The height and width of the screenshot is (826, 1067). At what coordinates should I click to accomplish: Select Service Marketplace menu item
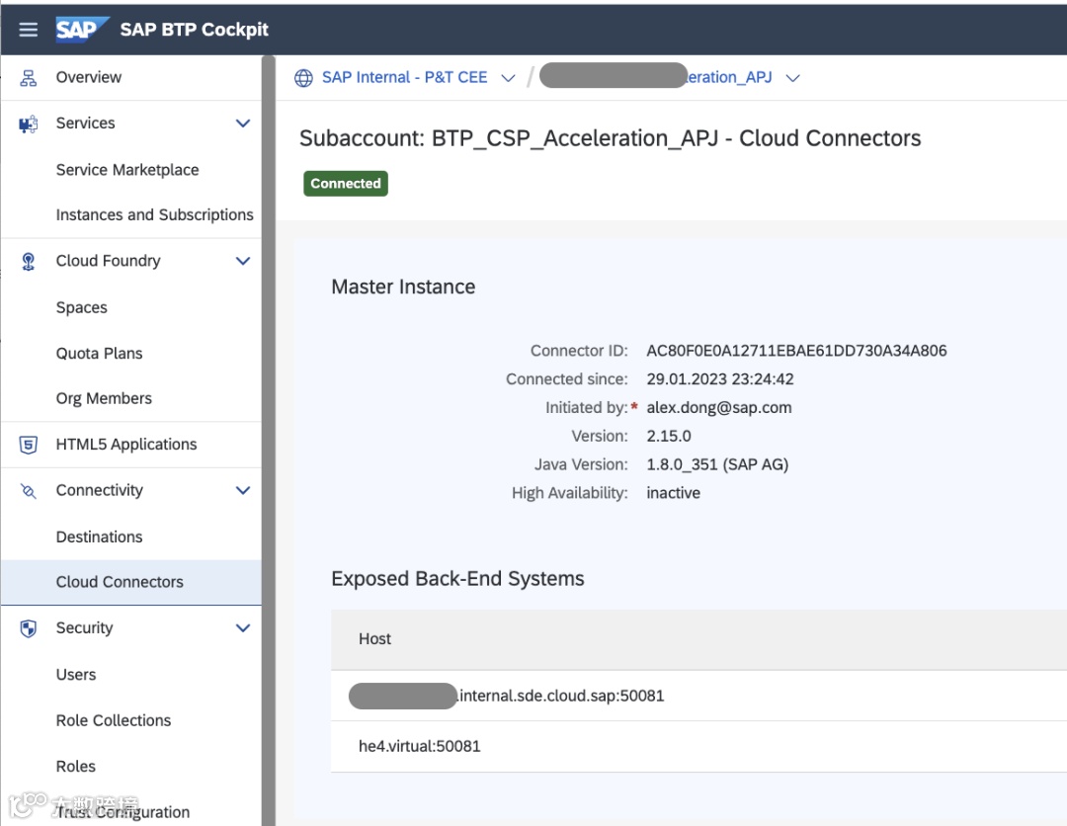pyautogui.click(x=127, y=170)
